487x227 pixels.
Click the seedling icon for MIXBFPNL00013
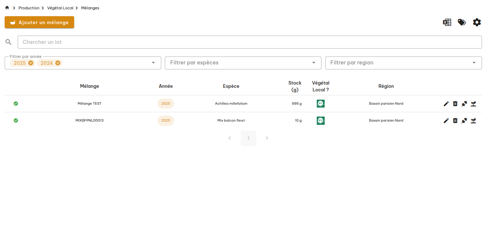[x=473, y=121]
